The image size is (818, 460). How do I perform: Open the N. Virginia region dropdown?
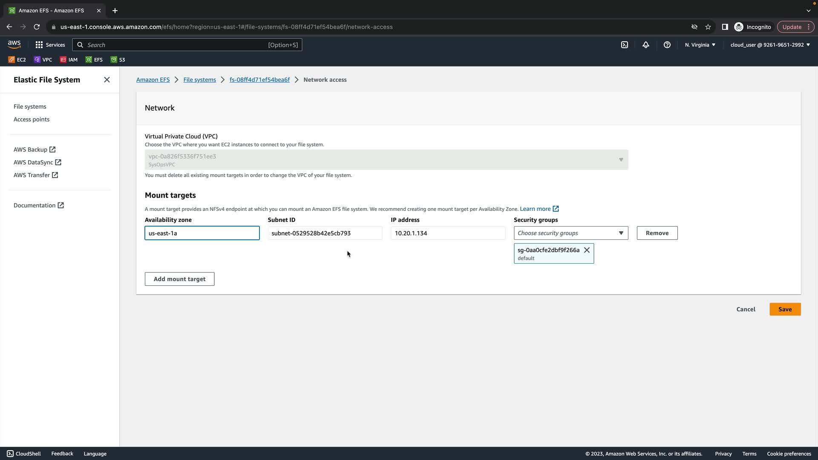point(700,45)
